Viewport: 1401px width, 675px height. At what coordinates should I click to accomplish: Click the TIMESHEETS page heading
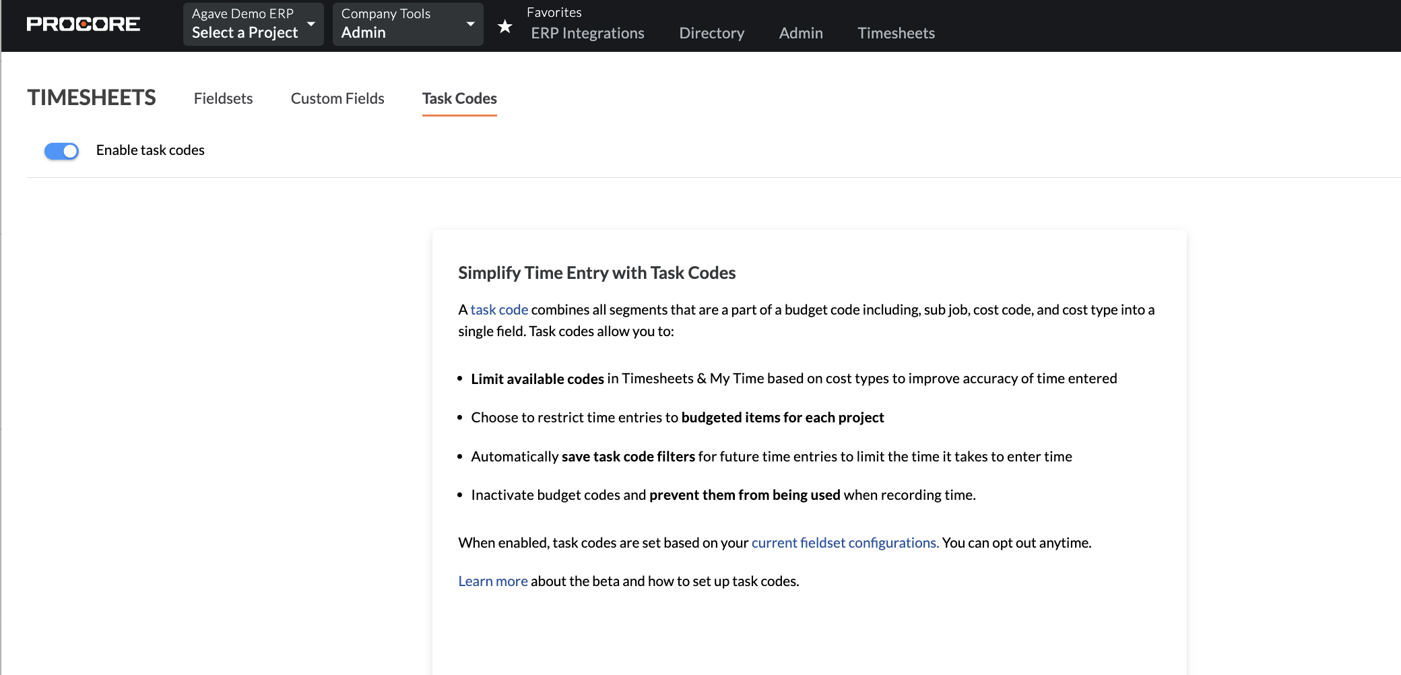pos(92,98)
